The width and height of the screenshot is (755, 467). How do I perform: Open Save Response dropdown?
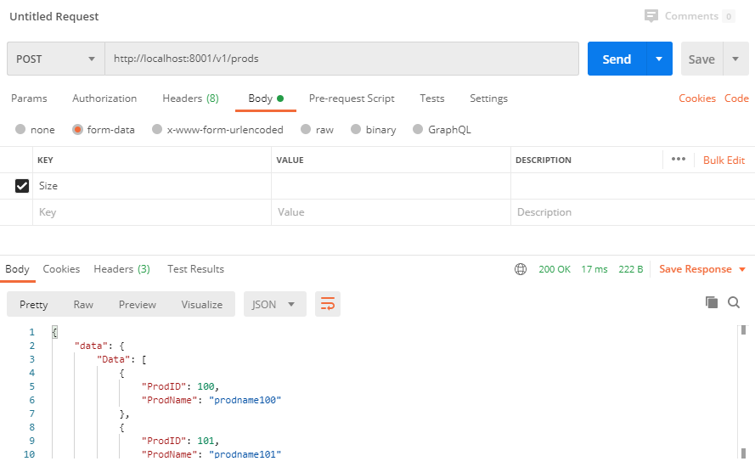pos(702,269)
